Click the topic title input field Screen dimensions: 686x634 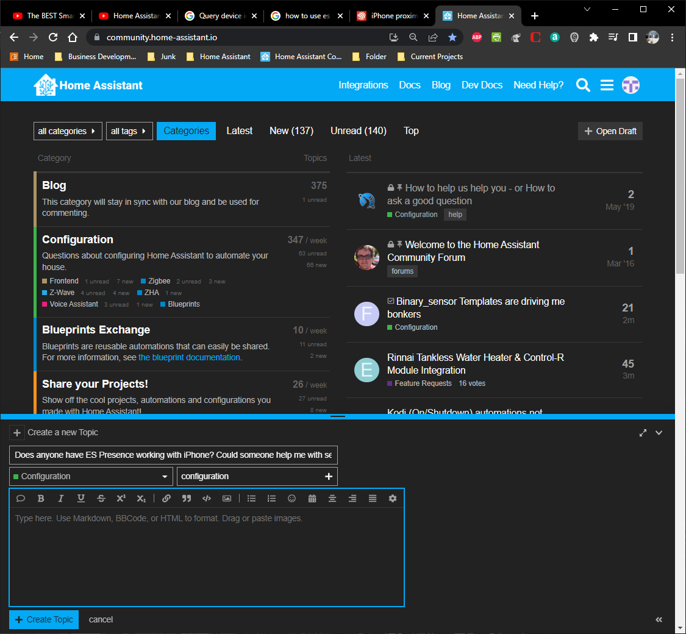tap(173, 455)
